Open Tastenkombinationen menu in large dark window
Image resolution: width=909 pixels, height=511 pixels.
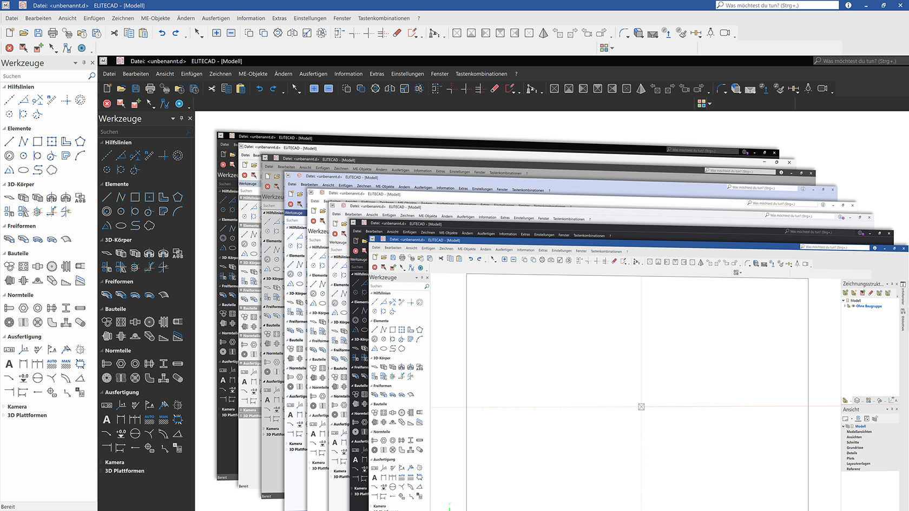[x=482, y=74]
